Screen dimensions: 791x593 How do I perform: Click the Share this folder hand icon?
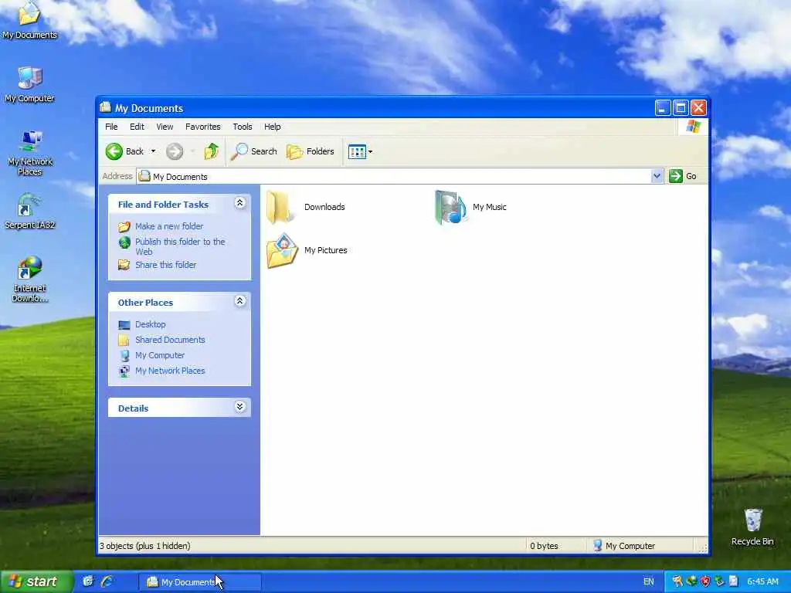click(124, 265)
